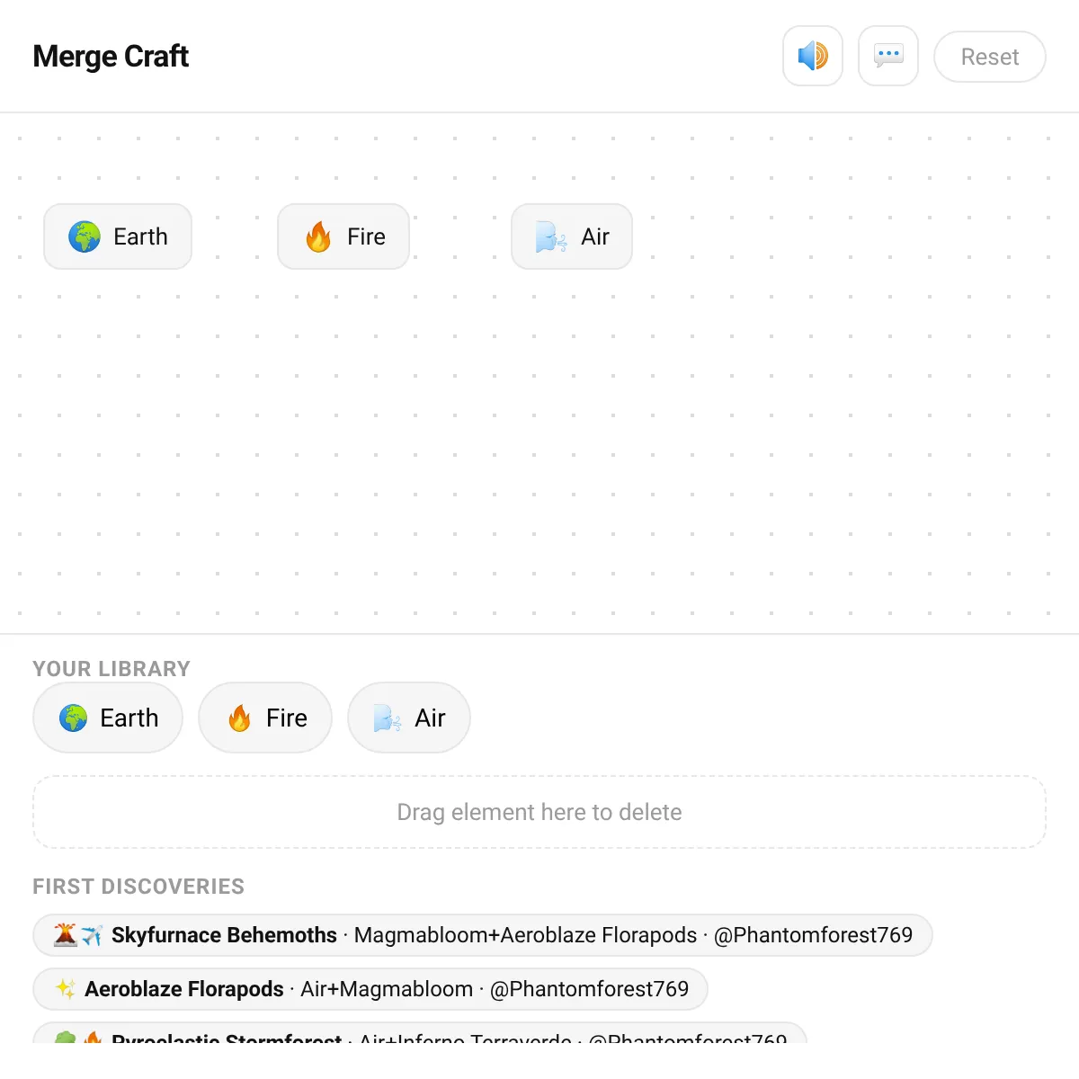Screen dimensions: 1079x1079
Task: Pick Air from Your Library
Action: 409,718
